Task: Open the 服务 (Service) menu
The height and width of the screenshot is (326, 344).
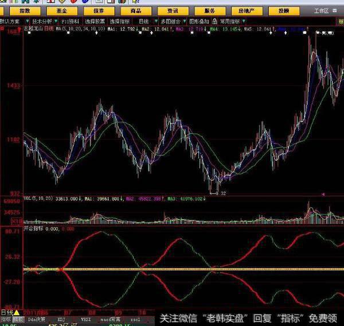Action: (x=210, y=10)
